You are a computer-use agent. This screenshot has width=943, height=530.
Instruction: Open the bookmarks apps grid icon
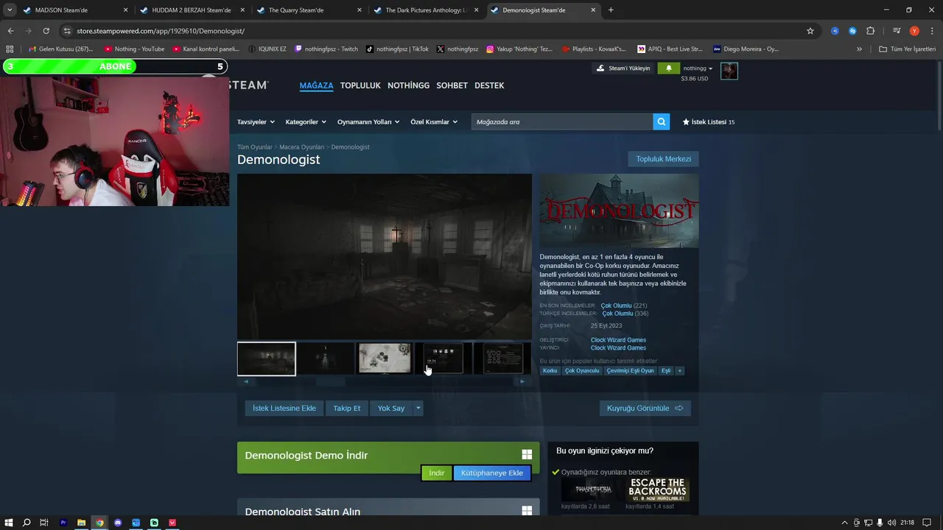pos(10,49)
